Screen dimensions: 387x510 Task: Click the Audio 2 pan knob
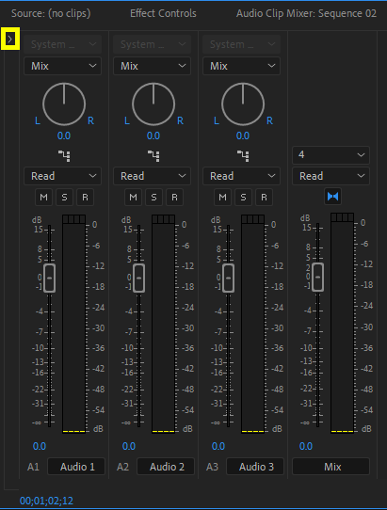(153, 104)
